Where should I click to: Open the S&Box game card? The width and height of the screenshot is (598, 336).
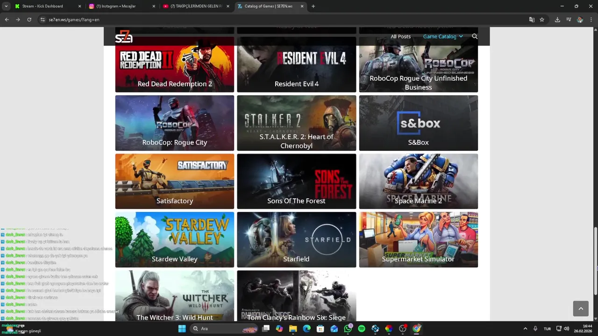[419, 123]
